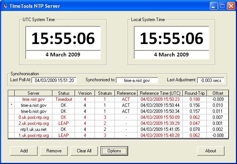
Task: Click the round-trip value 0.157
Action: pyautogui.click(x=195, y=111)
